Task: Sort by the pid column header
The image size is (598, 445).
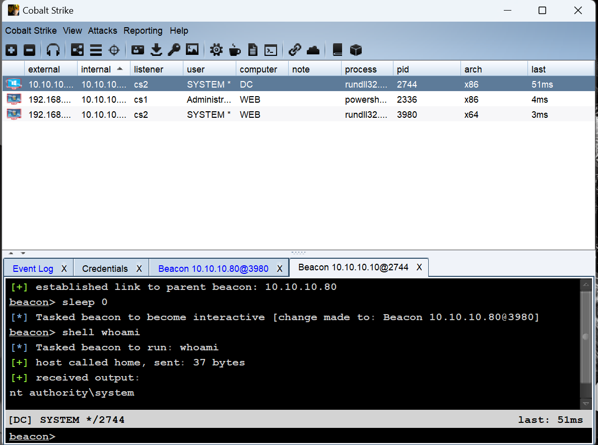Action: 427,69
